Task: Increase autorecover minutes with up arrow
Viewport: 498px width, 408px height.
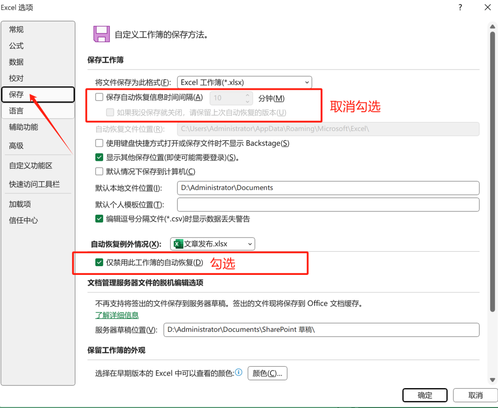Action: tap(248, 95)
